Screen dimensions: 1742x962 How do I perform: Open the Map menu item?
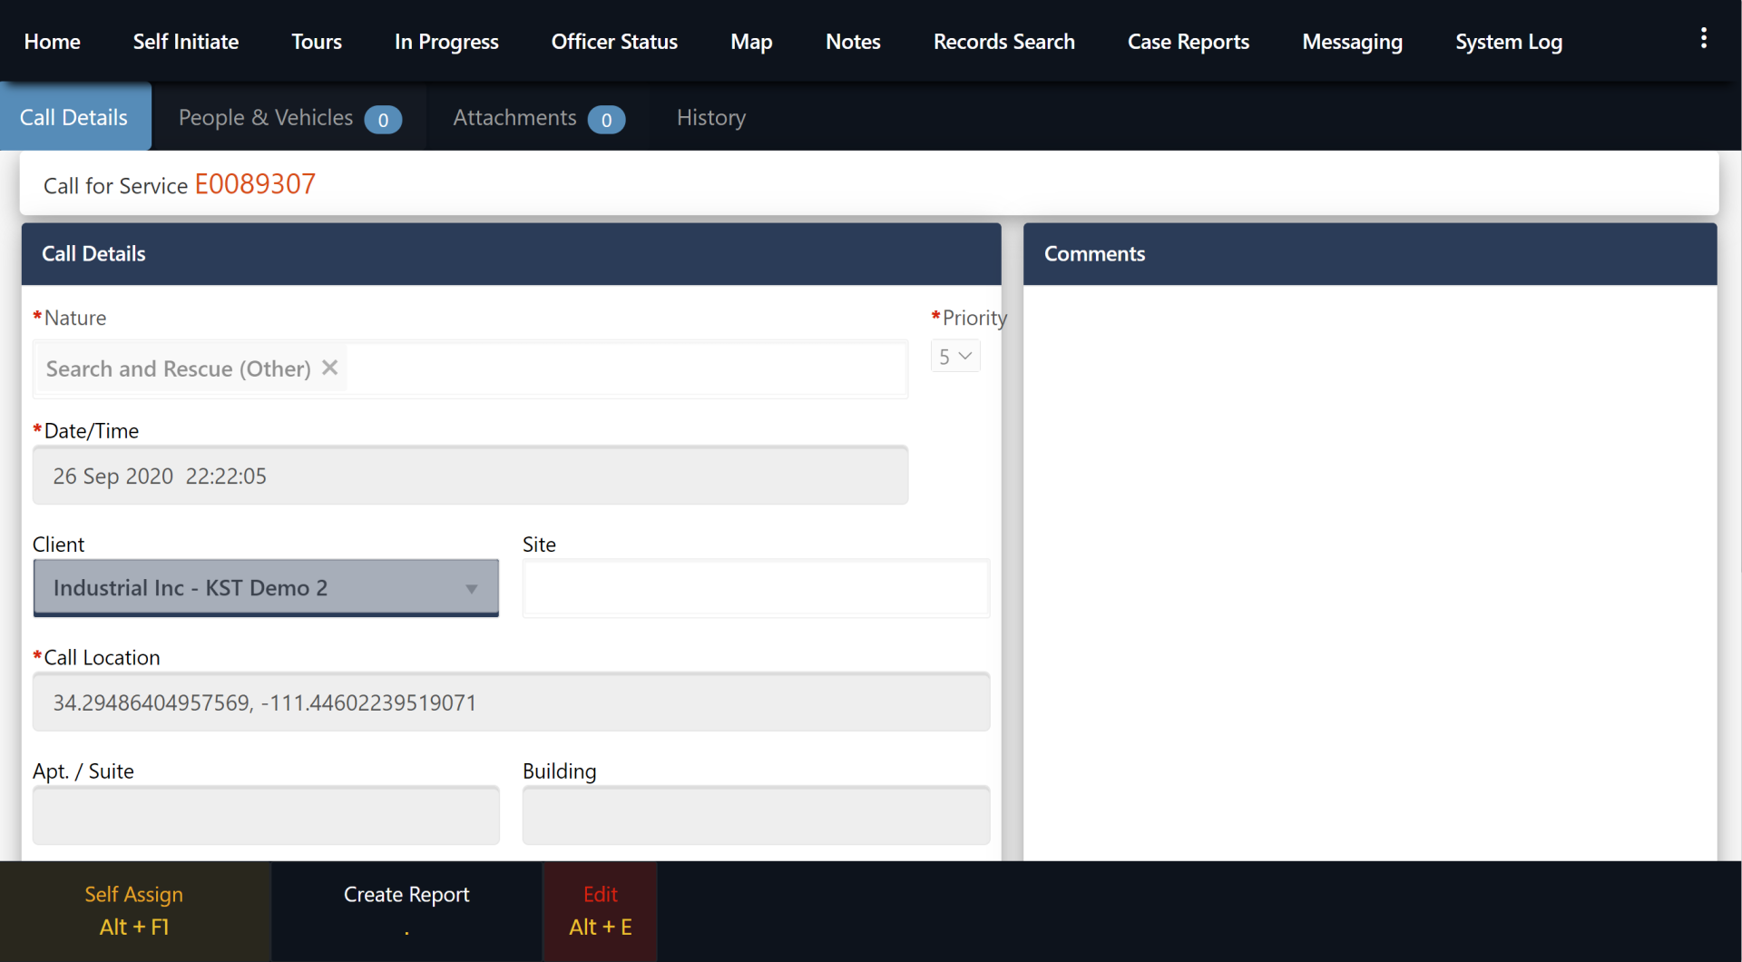click(751, 42)
